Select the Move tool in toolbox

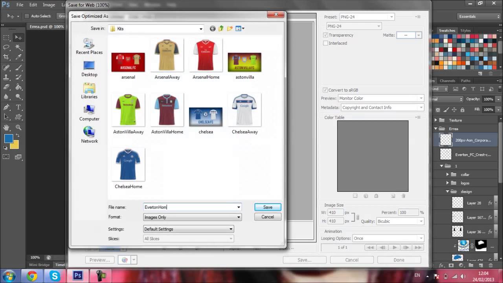tap(18, 38)
